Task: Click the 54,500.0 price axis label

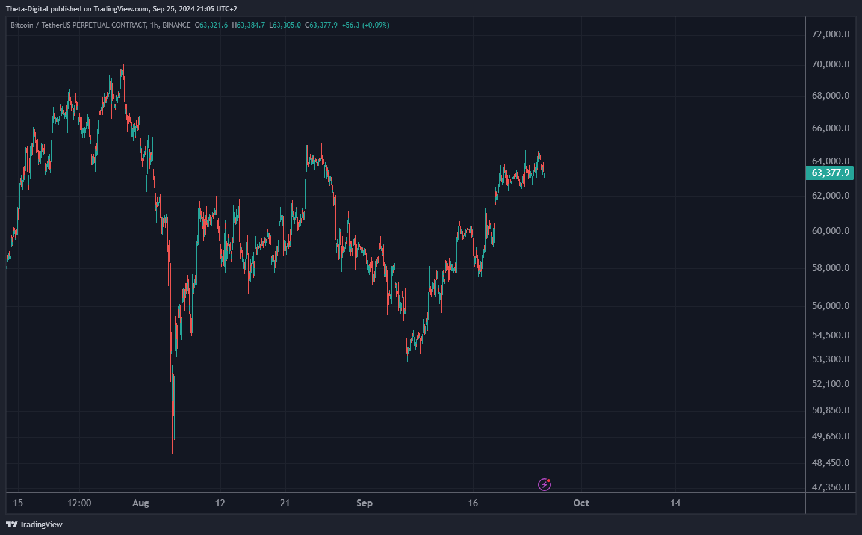Action: click(831, 335)
